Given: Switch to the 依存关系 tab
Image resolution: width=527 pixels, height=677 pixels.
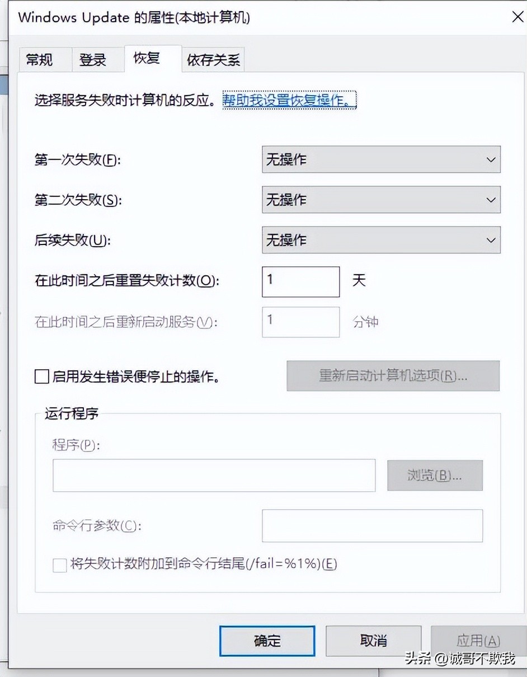Looking at the screenshot, I should coord(213,59).
